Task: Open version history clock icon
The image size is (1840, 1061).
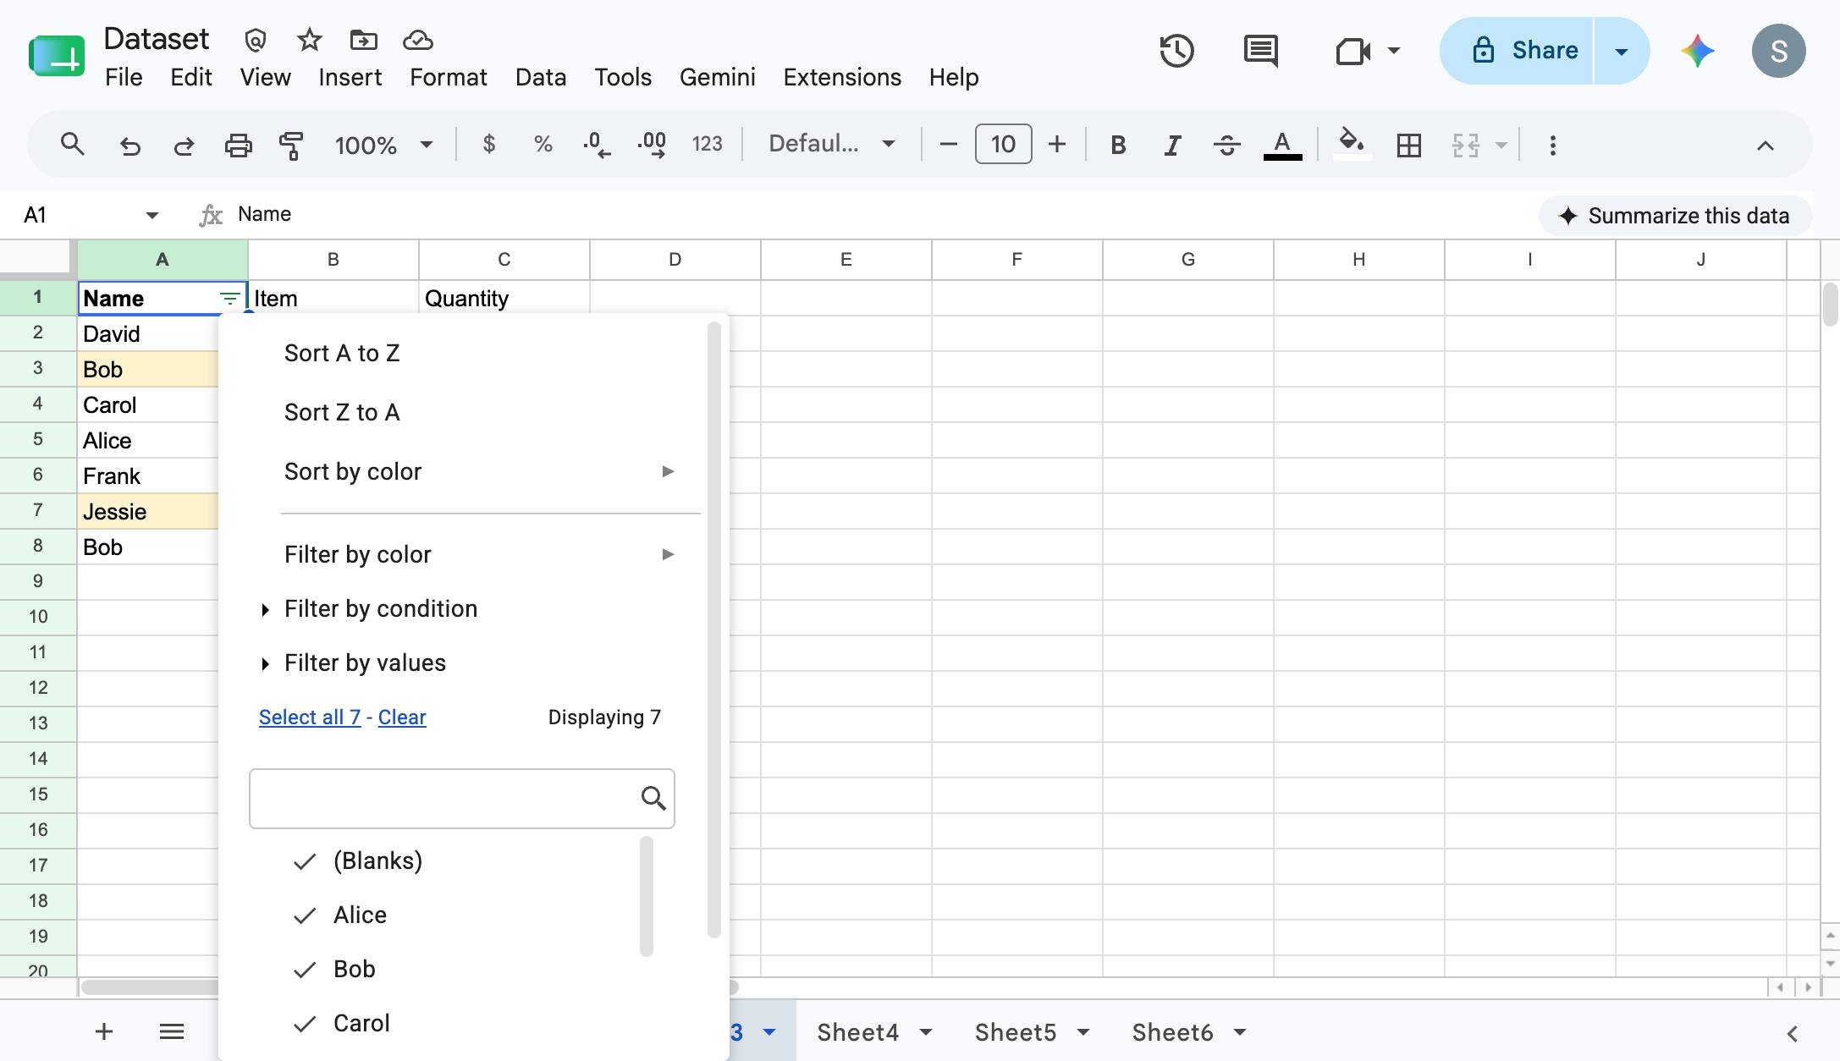Action: tap(1176, 51)
